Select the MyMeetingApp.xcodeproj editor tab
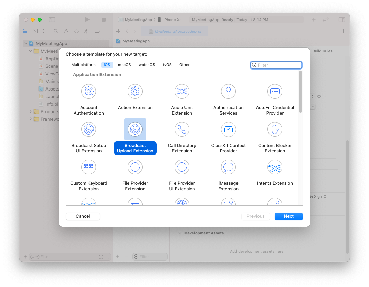This screenshot has height=287, width=369. [175, 31]
